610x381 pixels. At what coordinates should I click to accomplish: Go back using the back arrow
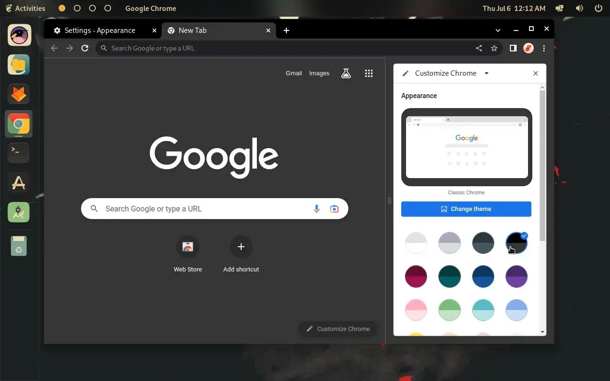coord(54,48)
